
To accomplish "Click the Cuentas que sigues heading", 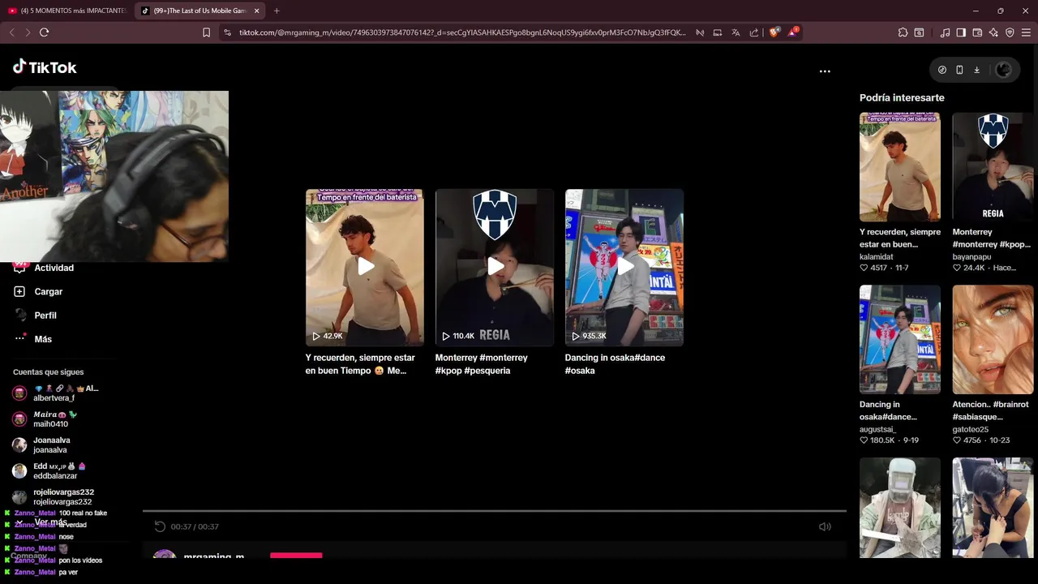I will [48, 372].
